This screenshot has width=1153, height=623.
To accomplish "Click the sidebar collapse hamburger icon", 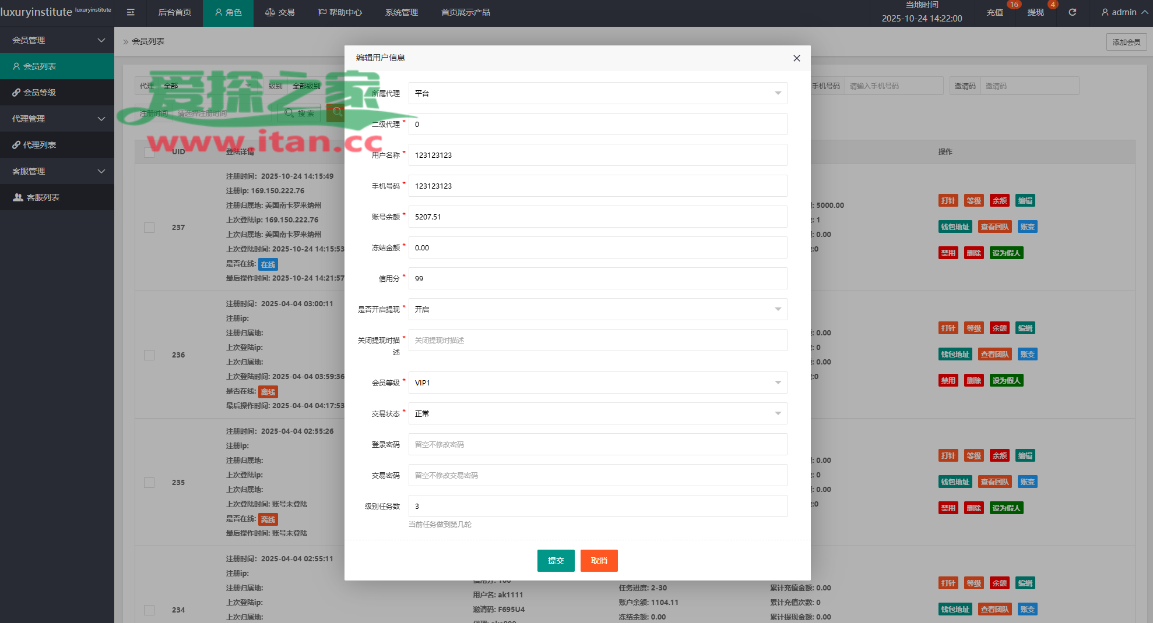I will [x=131, y=12].
